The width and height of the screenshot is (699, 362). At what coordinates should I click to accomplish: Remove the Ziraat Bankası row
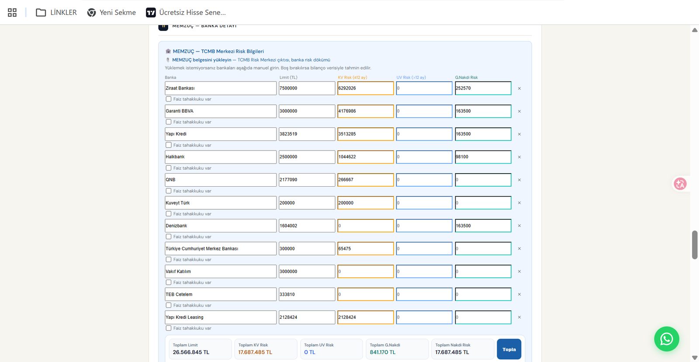(x=519, y=89)
